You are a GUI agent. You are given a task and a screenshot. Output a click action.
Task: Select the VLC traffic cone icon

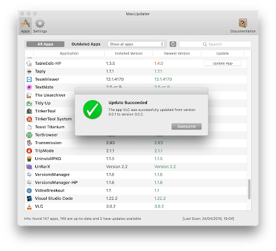click(29, 206)
